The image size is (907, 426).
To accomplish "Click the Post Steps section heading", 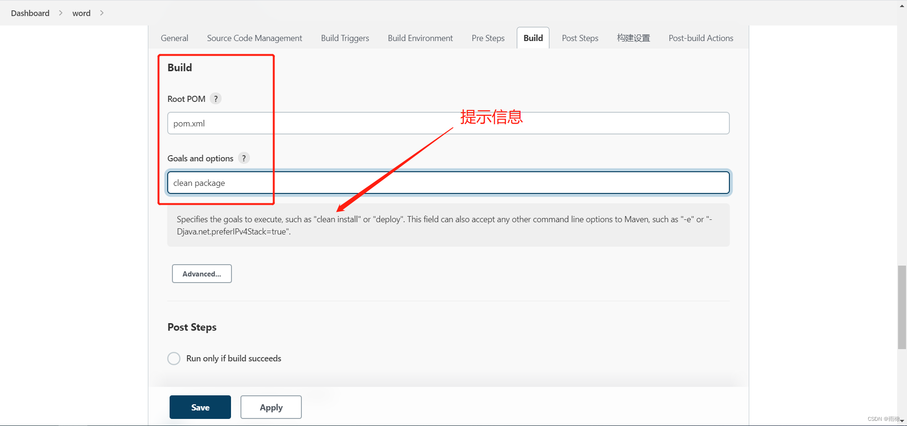I will [x=192, y=327].
